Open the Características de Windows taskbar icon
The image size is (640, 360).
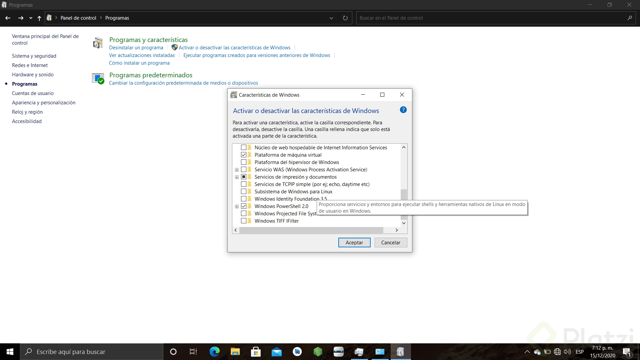(x=400, y=352)
